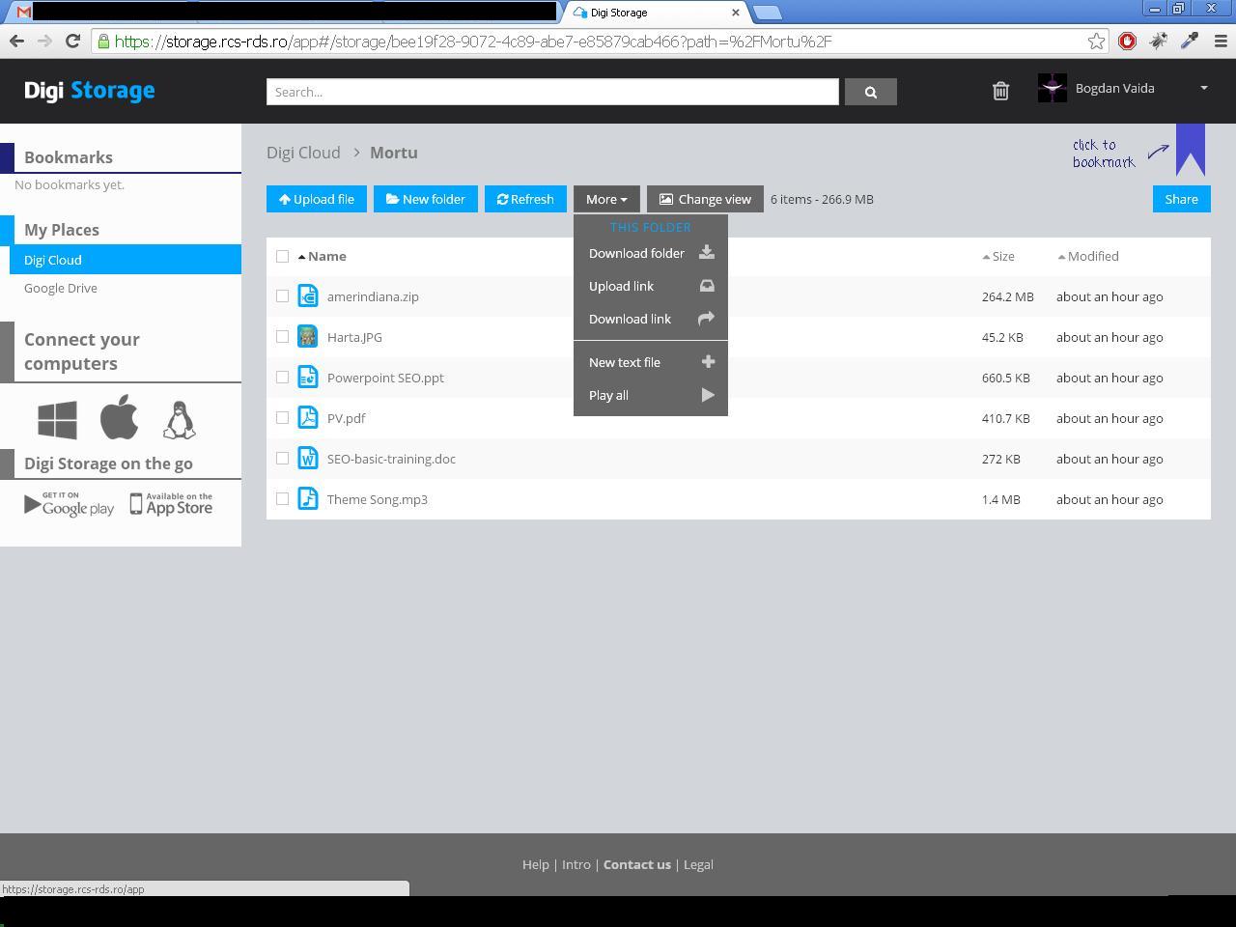The image size is (1236, 927).
Task: Click the Apple logo under Connect your computers
Action: (119, 419)
